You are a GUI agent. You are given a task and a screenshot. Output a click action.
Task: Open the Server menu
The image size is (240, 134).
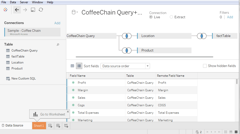(24, 2)
